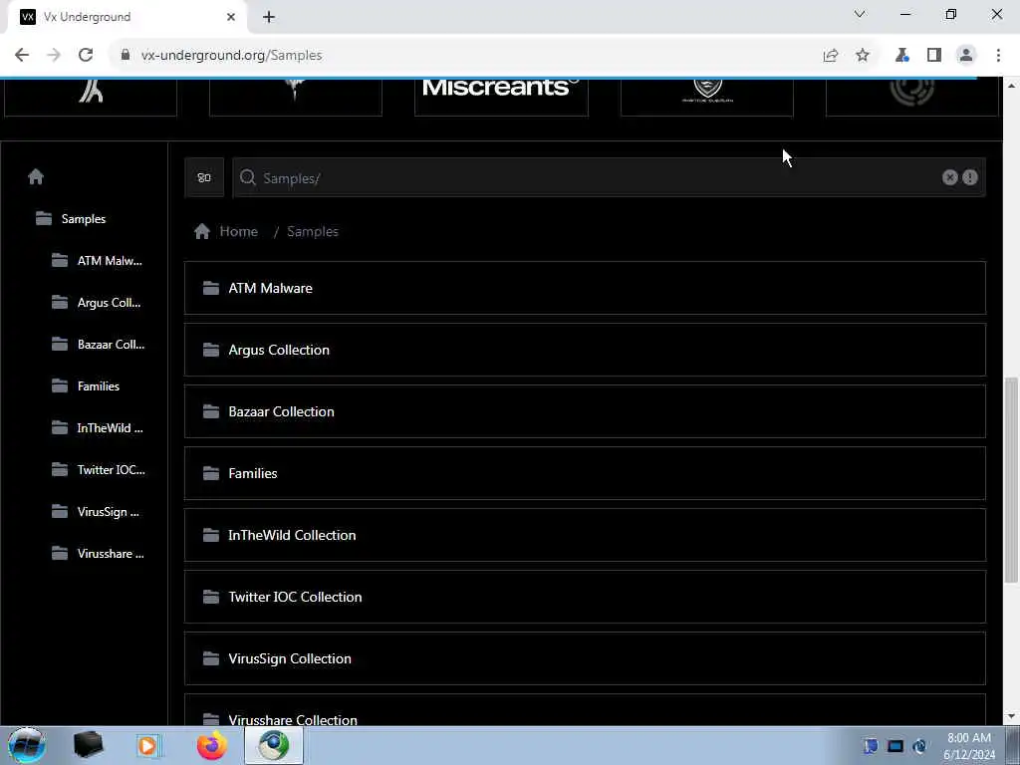Go back with the browser back arrow
This screenshot has width=1020, height=765.
22,56
